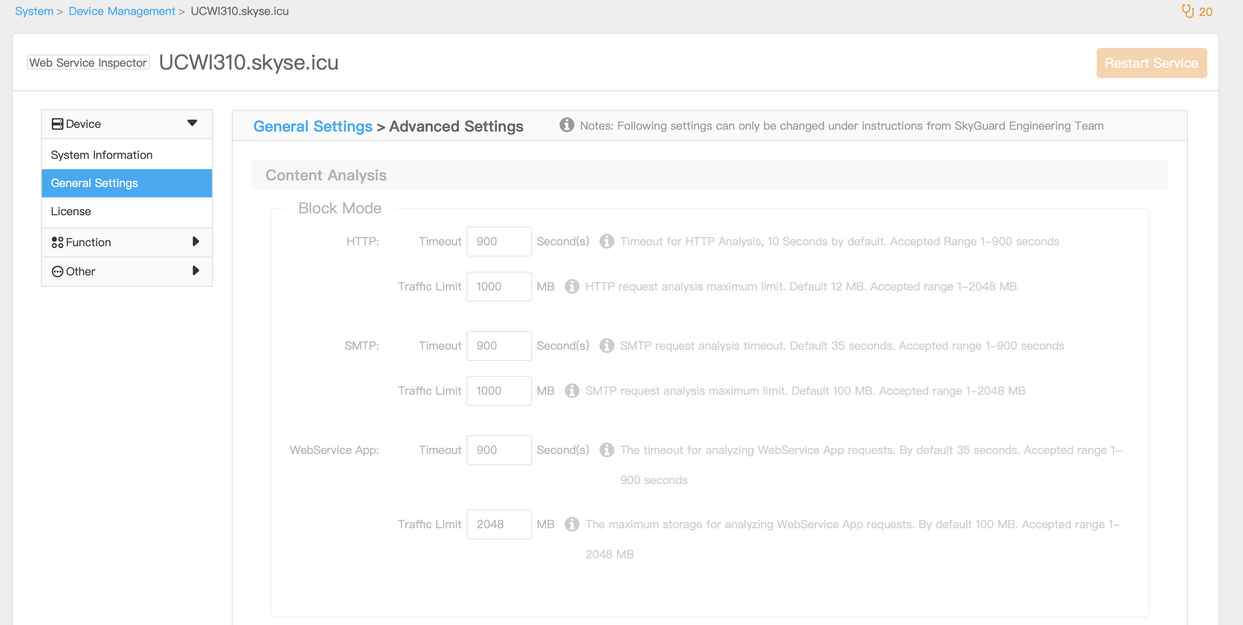Click the maintenance wrench icon showing 20
This screenshot has height=625, width=1243.
[x=1188, y=11]
